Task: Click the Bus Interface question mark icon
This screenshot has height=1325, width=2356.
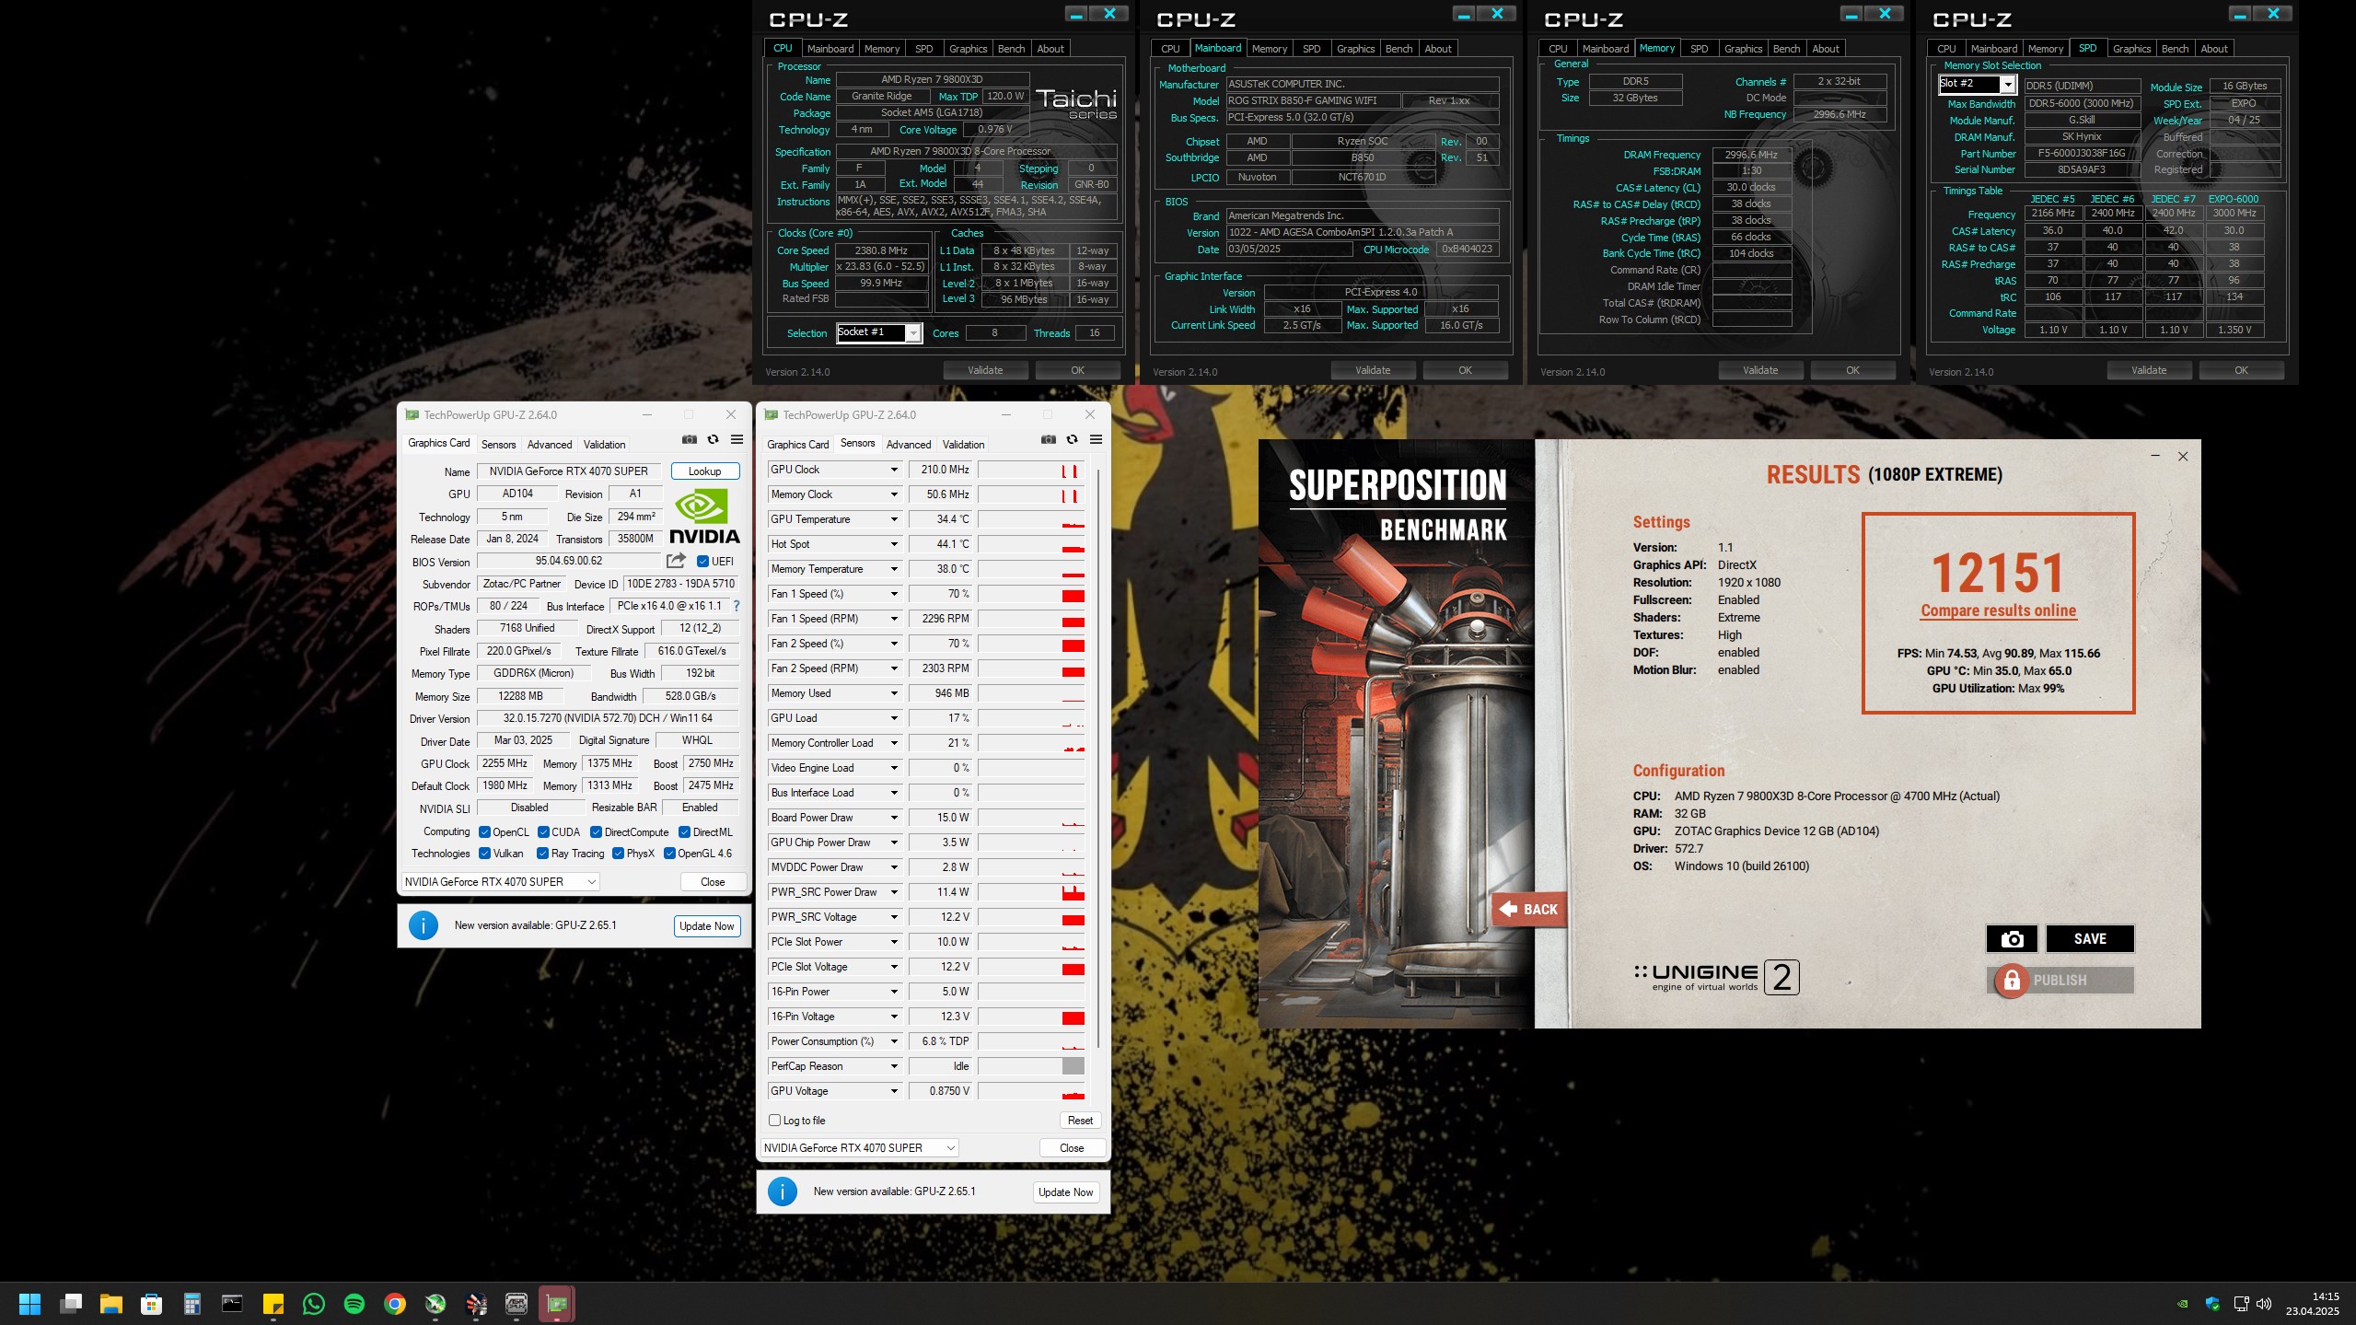Action: pos(737,606)
